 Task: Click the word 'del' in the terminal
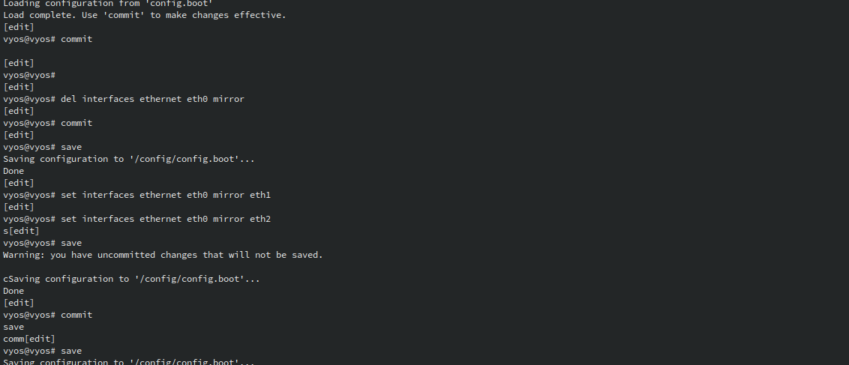pyautogui.click(x=69, y=99)
